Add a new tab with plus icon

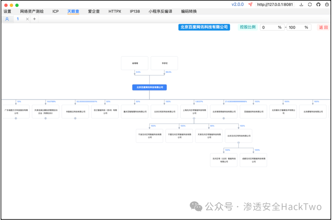tap(34, 19)
